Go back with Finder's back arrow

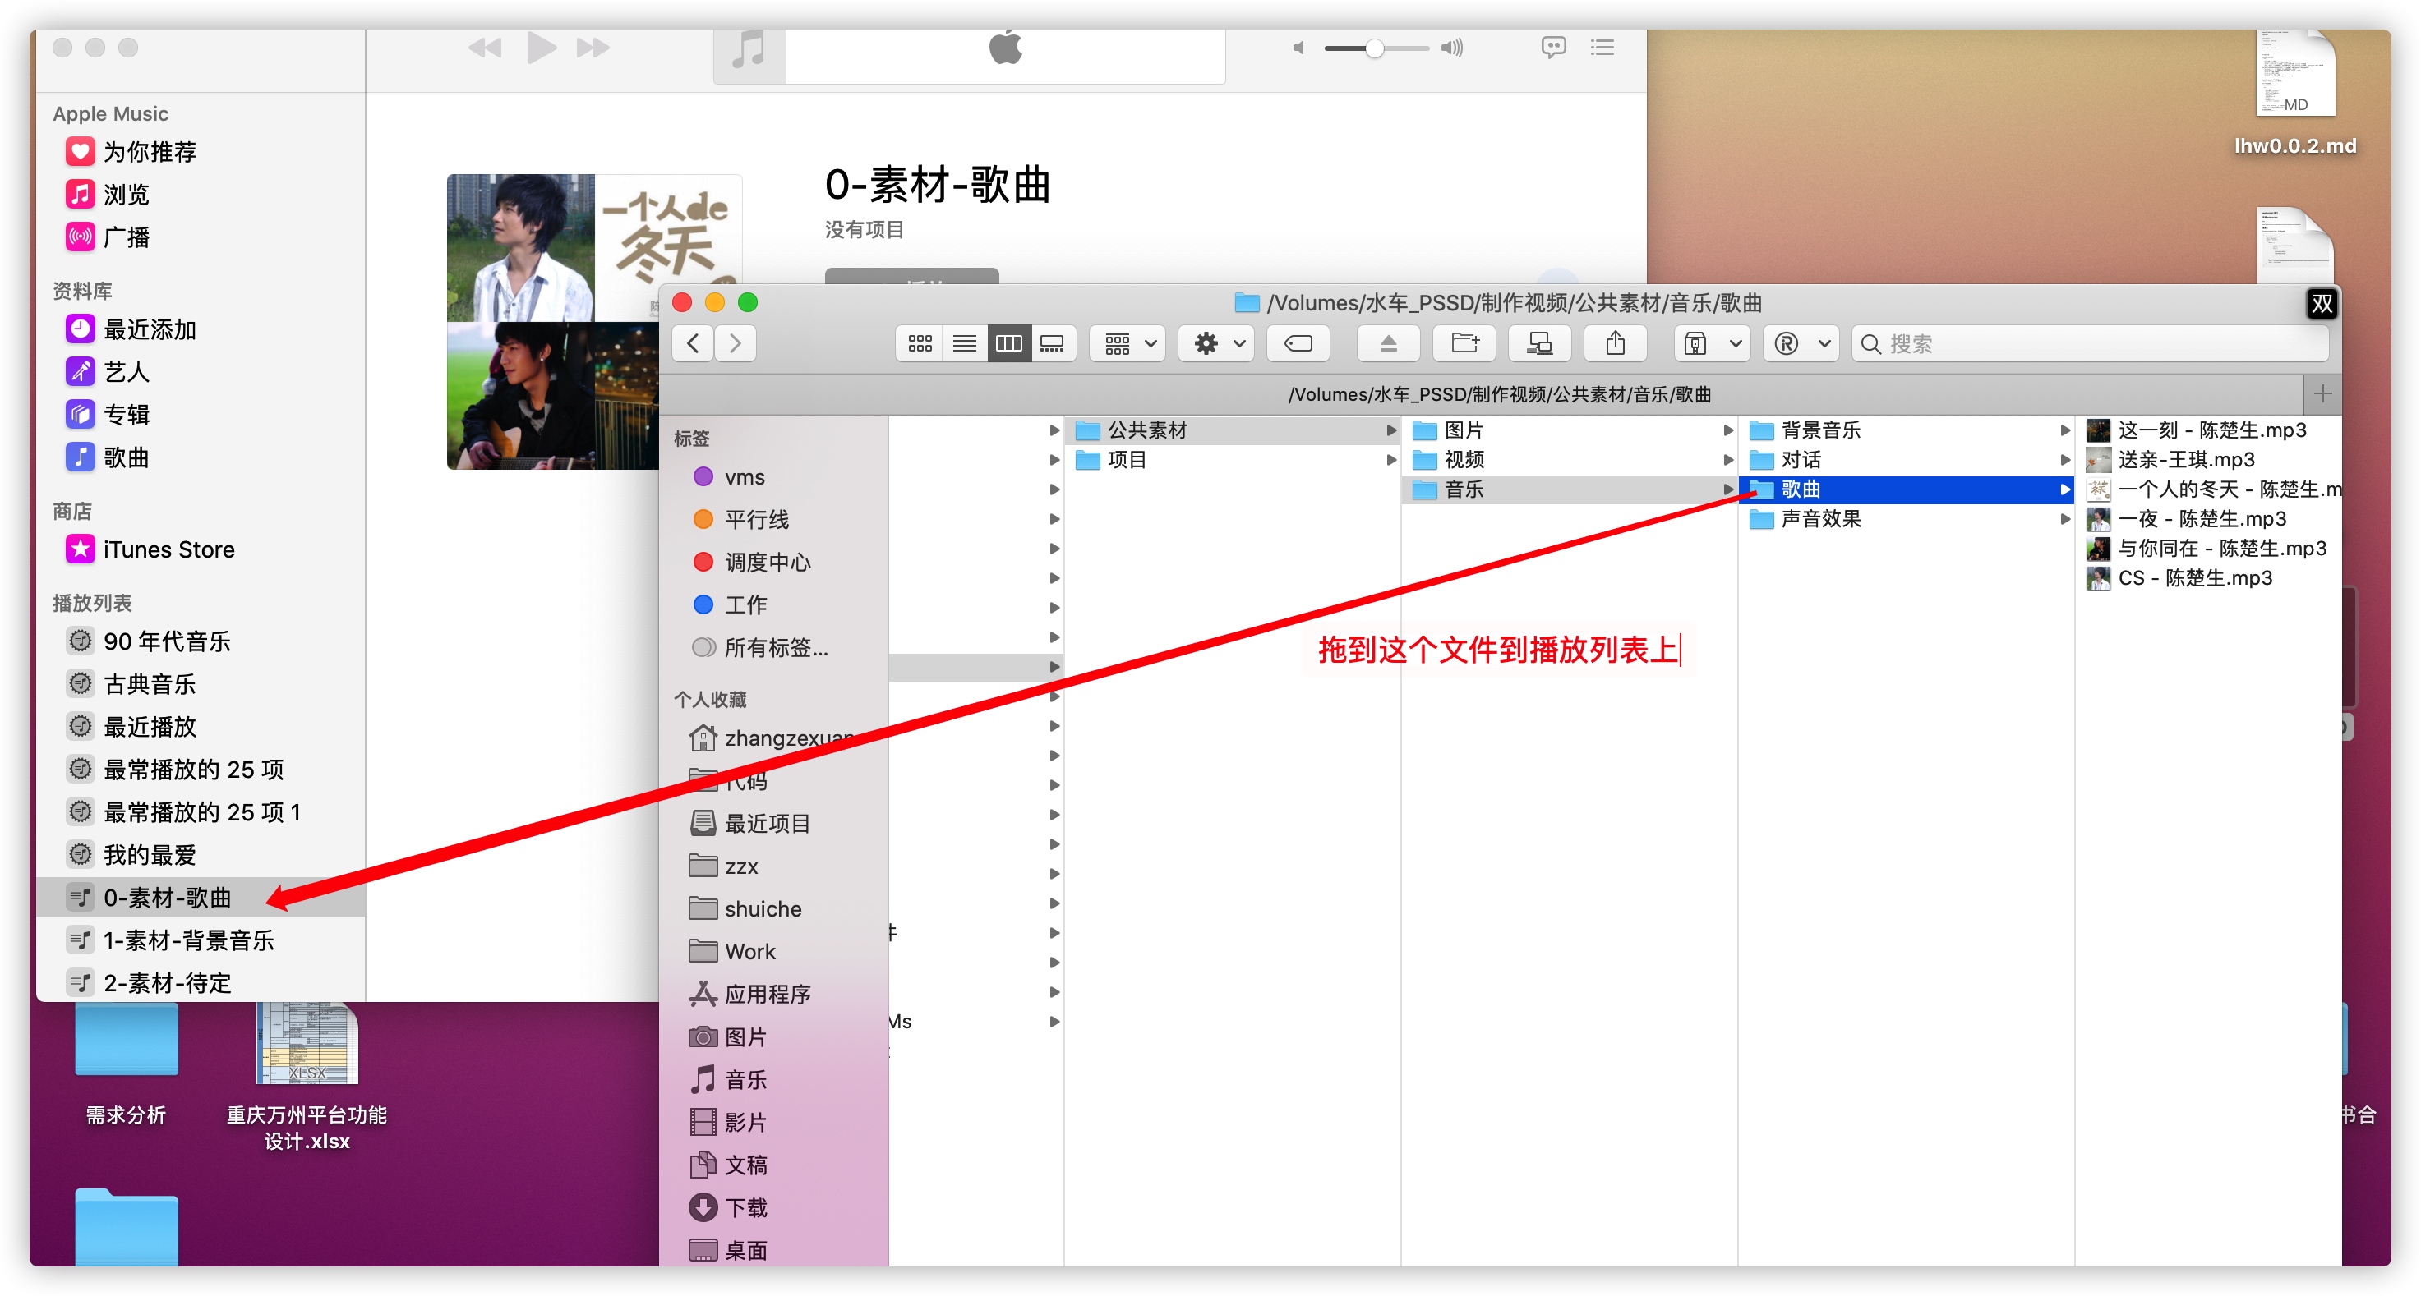pos(694,344)
